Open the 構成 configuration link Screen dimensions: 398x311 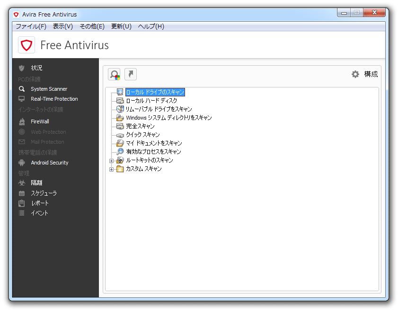click(x=371, y=74)
